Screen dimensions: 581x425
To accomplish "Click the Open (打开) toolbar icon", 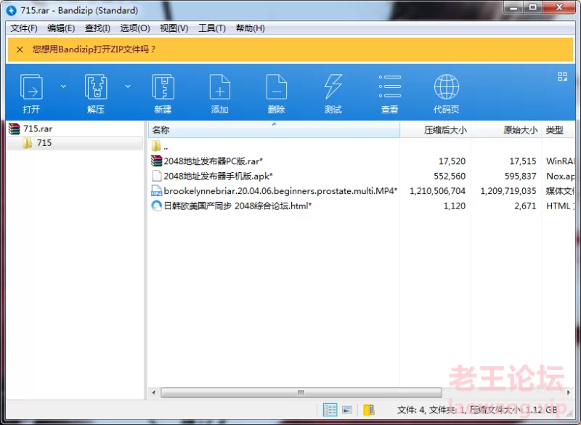I will point(31,87).
